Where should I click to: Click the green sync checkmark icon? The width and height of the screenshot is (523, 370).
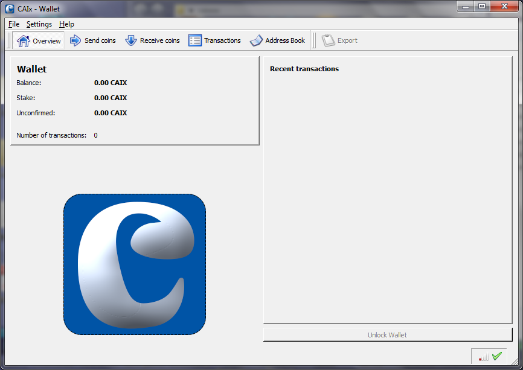tap(496, 356)
